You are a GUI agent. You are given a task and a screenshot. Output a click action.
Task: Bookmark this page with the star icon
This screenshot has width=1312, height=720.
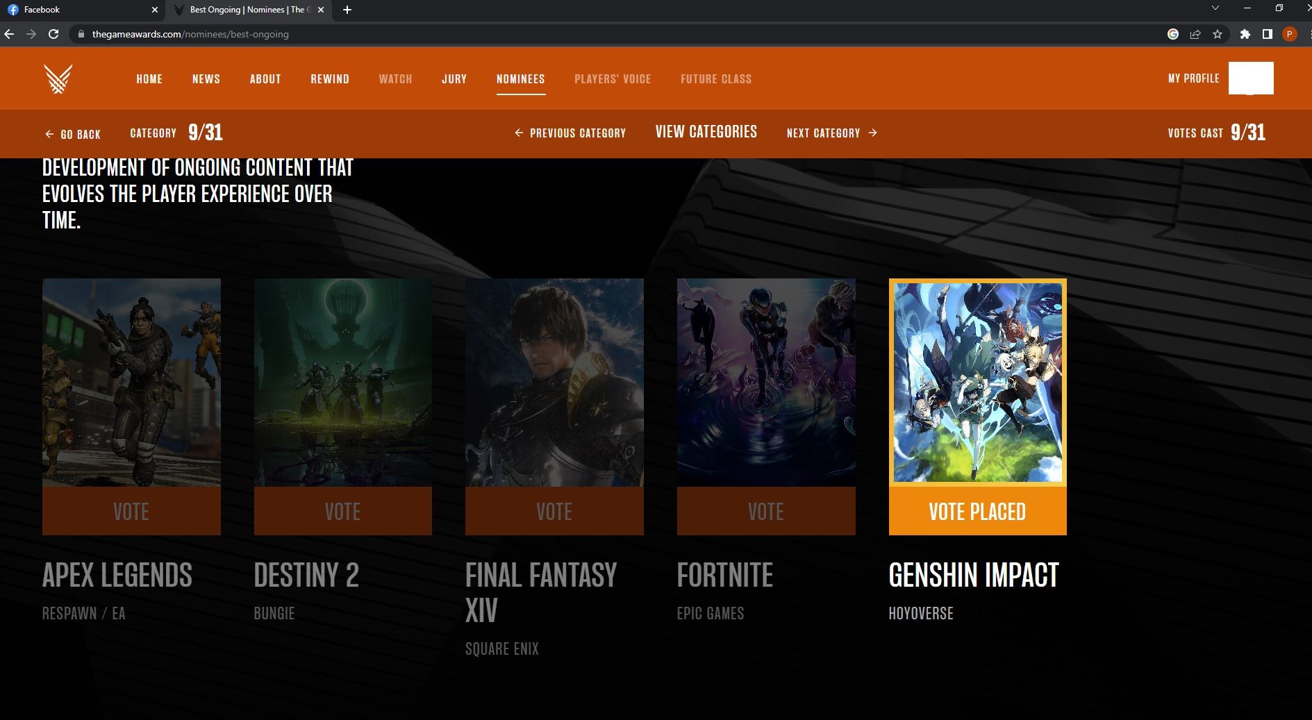pyautogui.click(x=1217, y=34)
